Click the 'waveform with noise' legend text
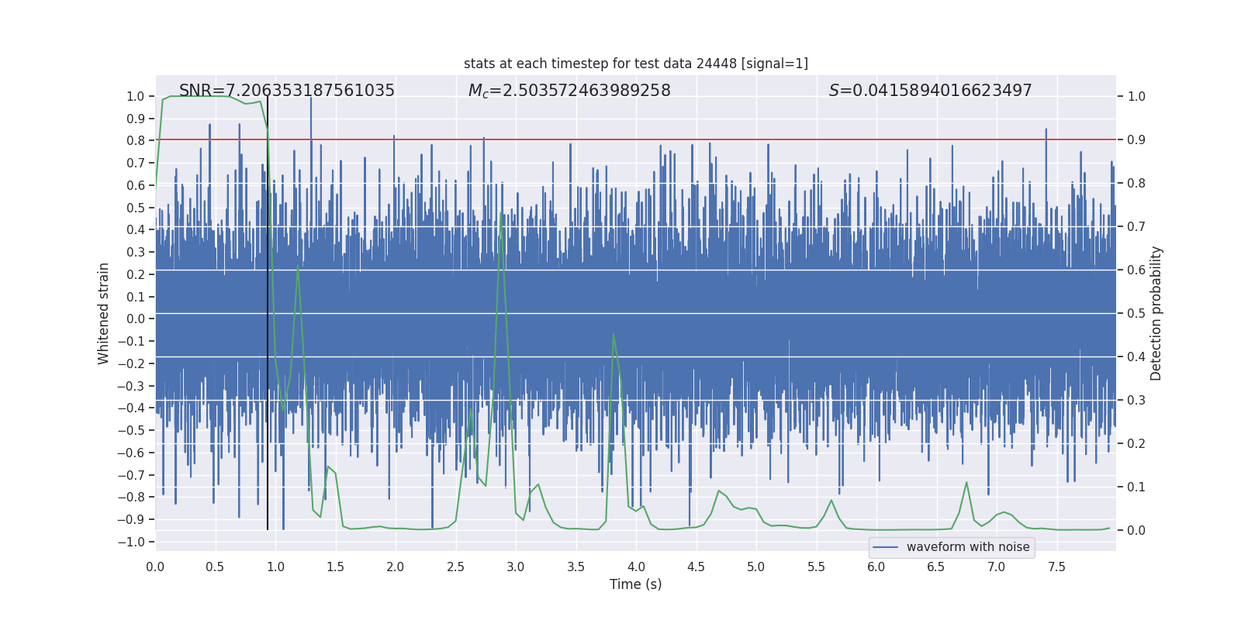This screenshot has height=620, width=1241. coord(968,547)
